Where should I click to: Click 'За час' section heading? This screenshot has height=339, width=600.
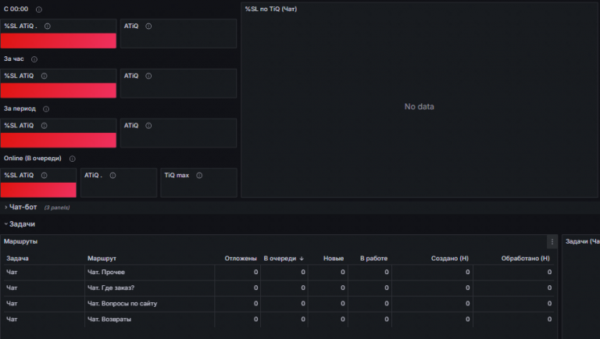14,59
